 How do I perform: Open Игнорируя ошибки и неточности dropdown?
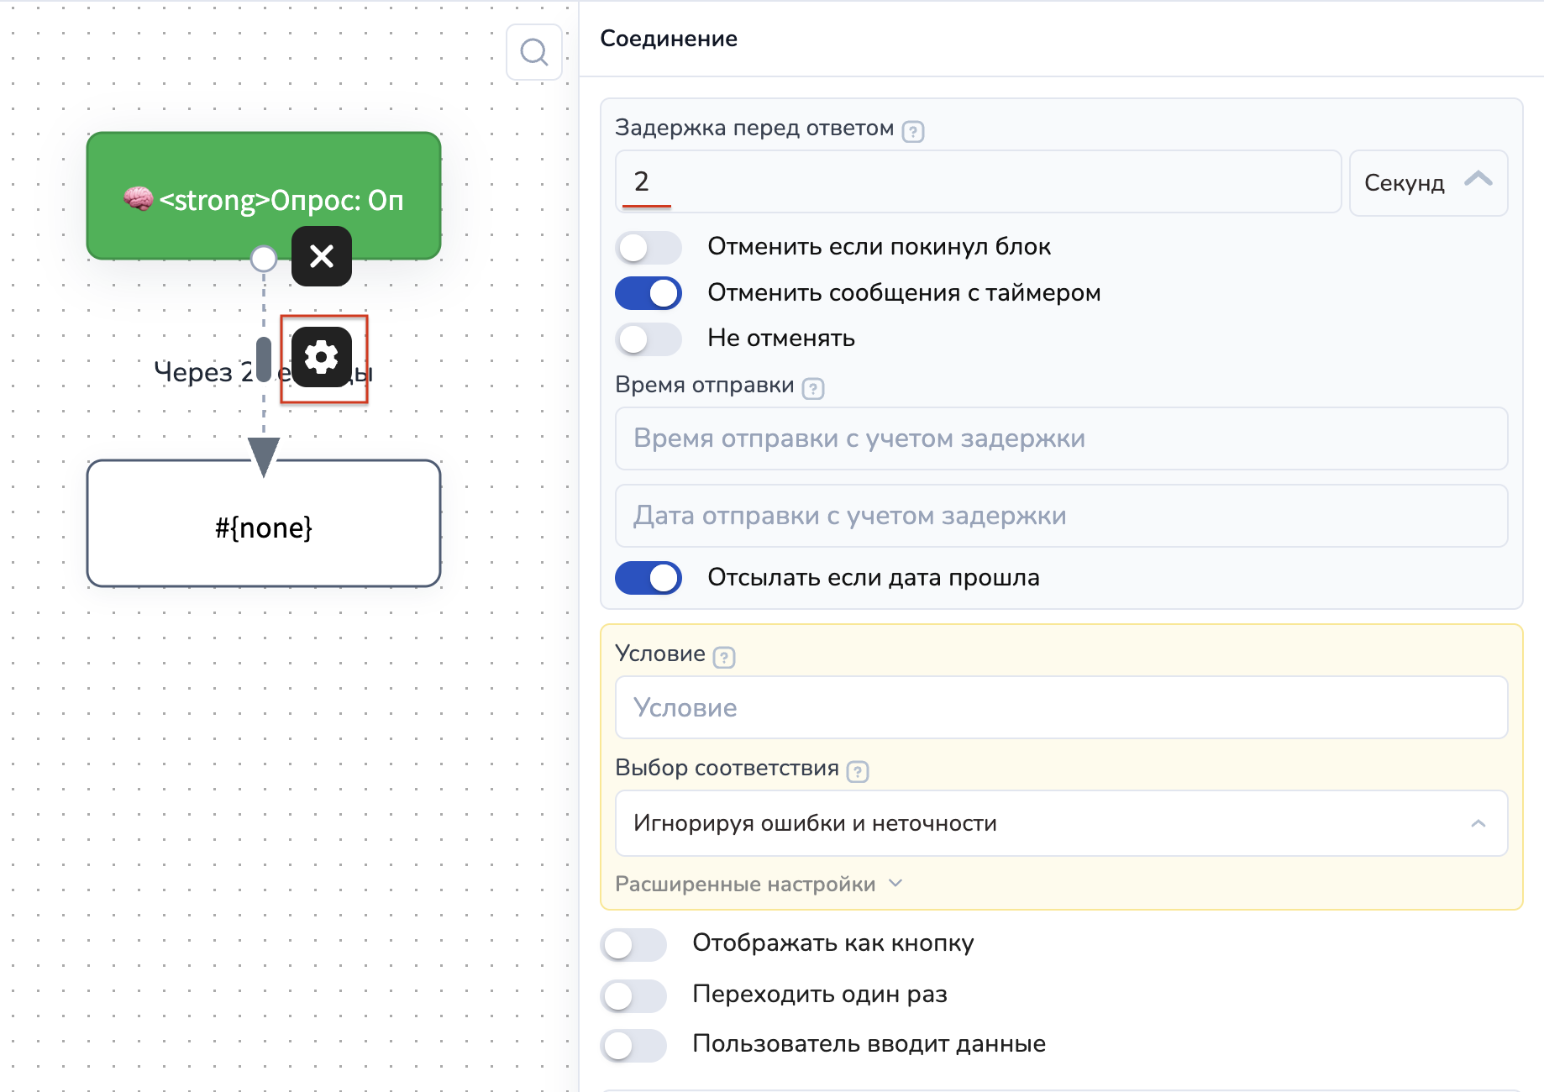coord(1060,823)
